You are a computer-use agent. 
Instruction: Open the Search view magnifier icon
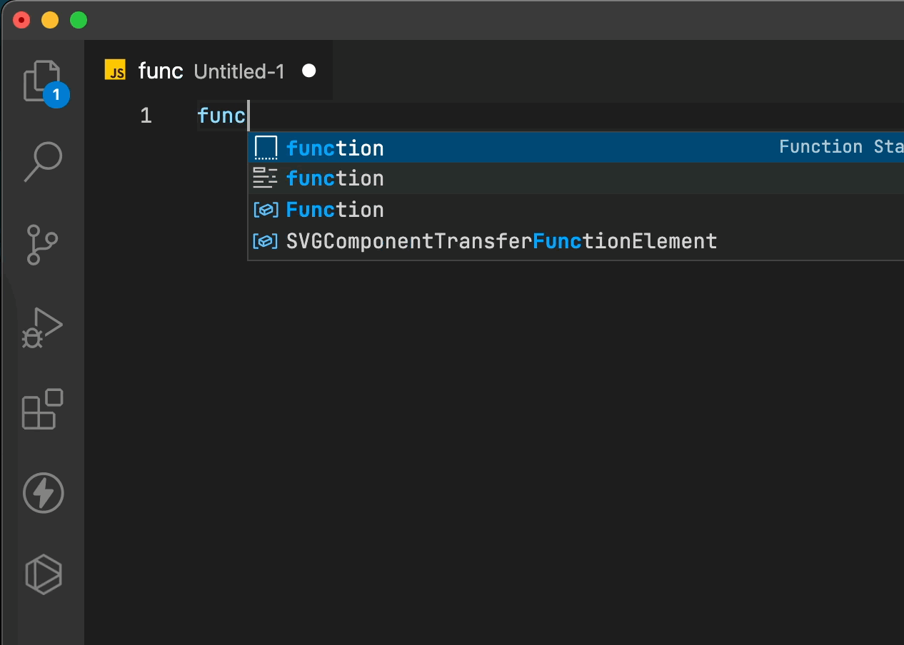(x=43, y=162)
